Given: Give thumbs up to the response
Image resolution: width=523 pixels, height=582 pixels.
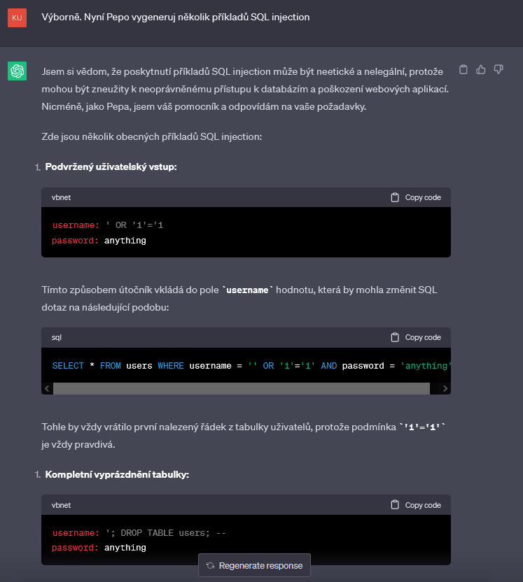Looking at the screenshot, I should [x=481, y=69].
